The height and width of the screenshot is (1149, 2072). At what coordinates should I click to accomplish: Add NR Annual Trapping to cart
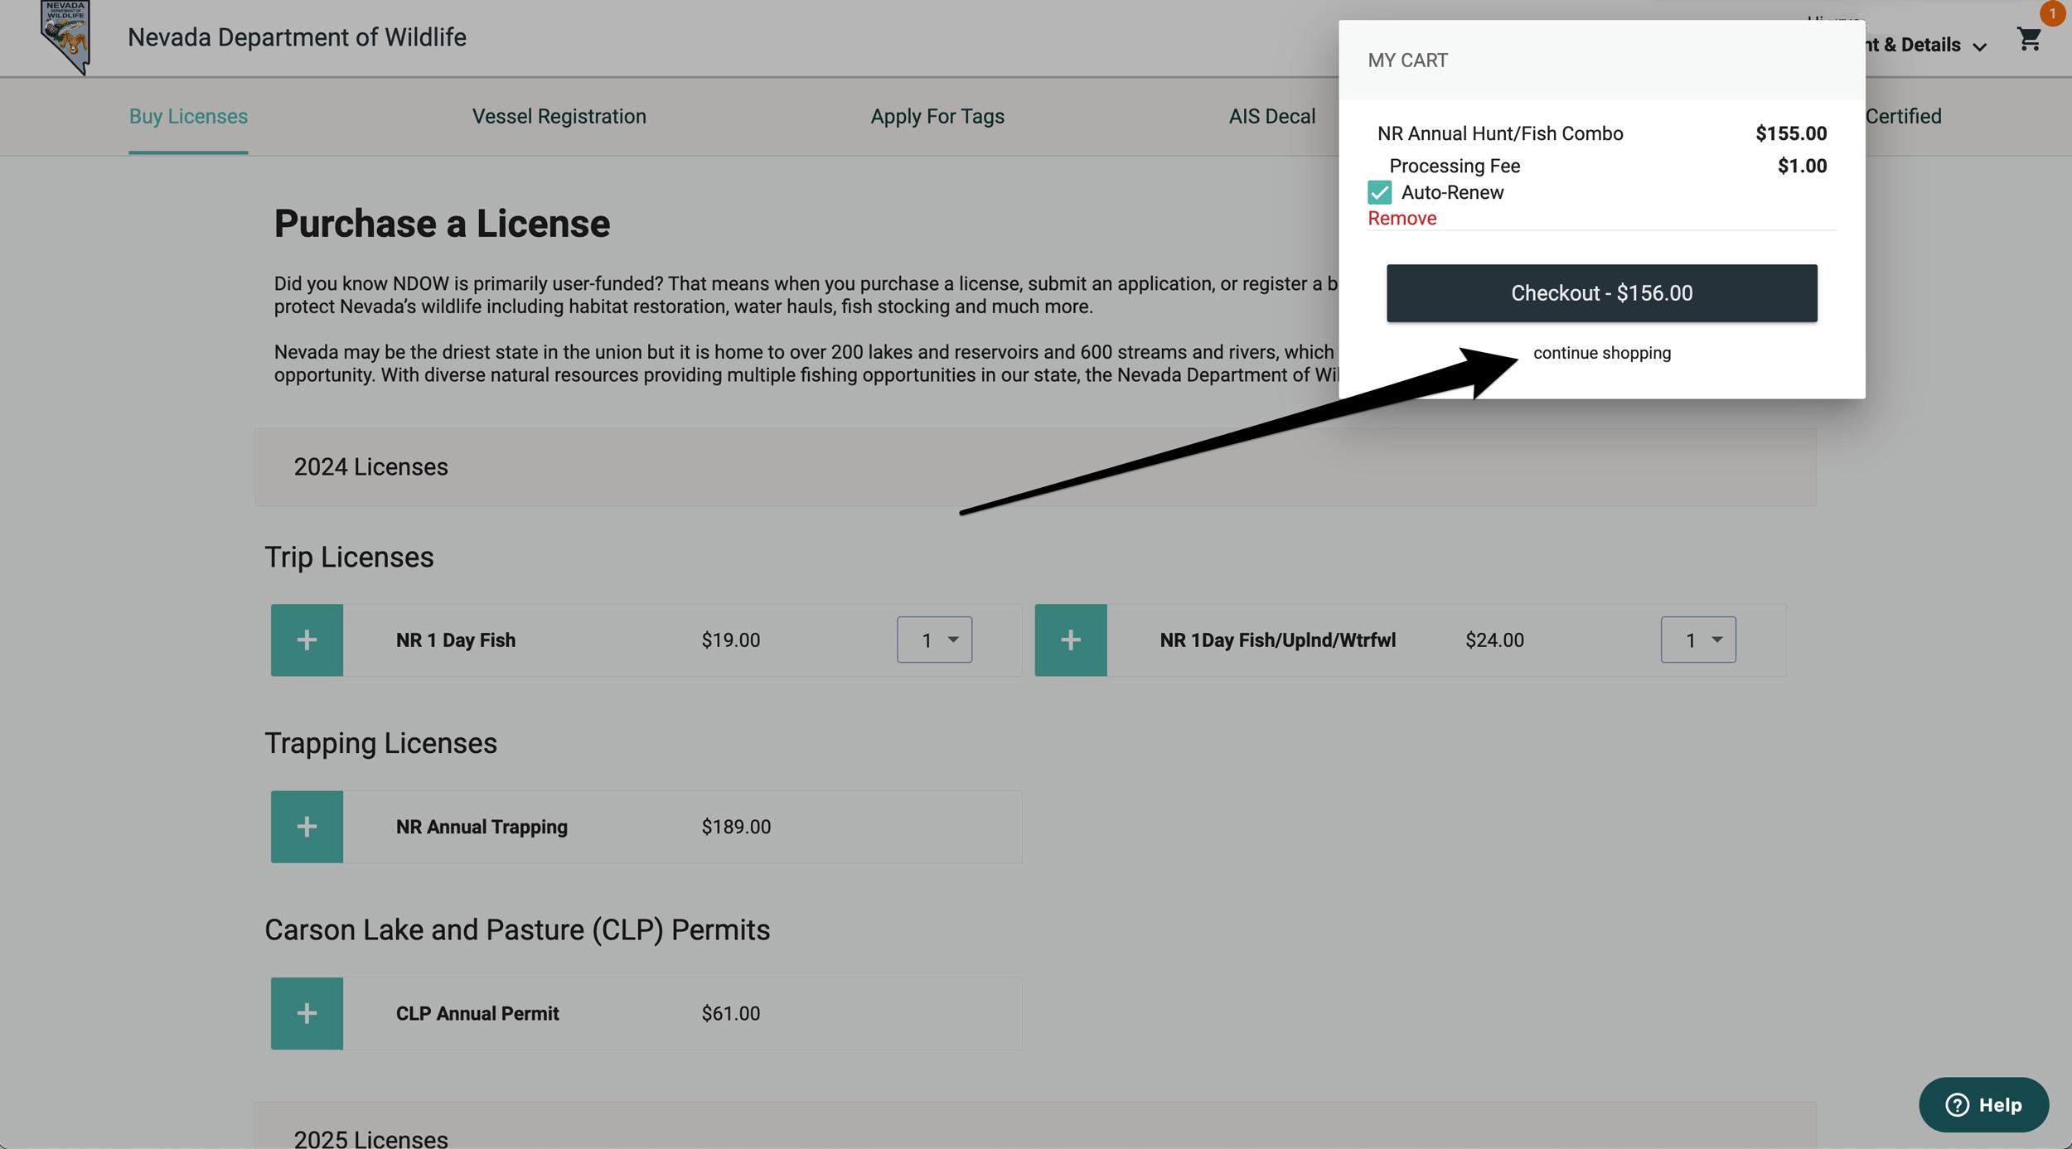(307, 826)
